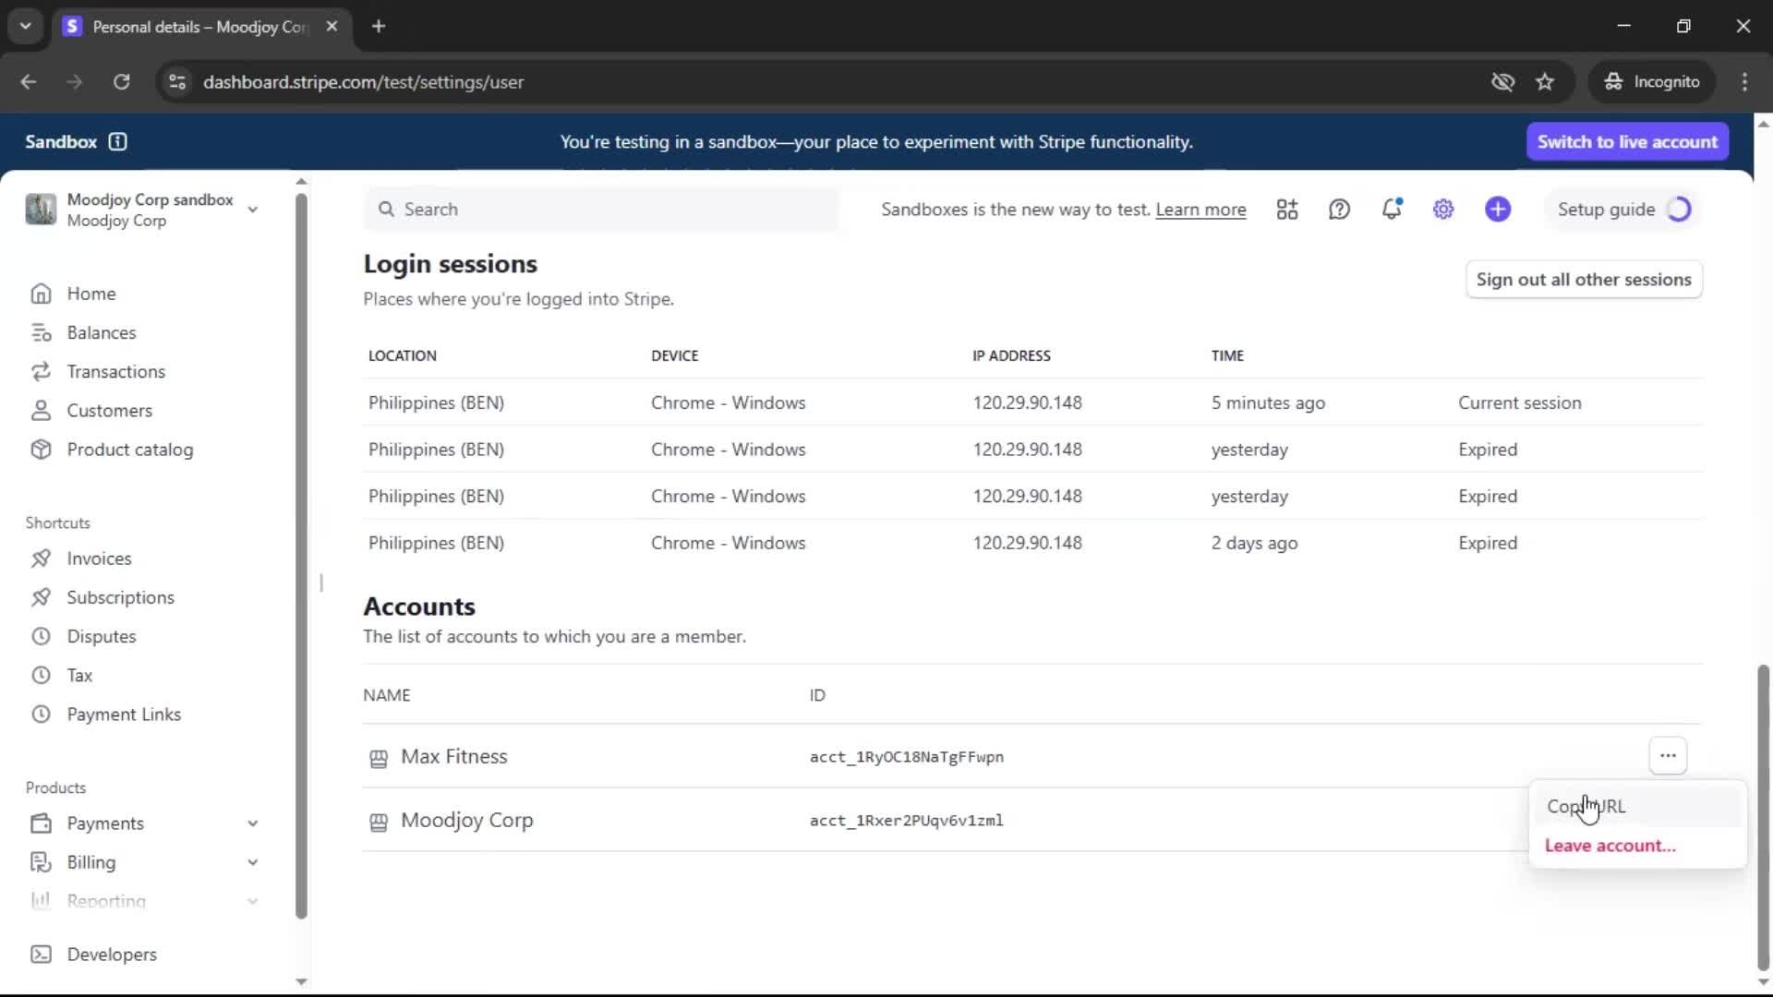Click the Sandbox info icon
The height and width of the screenshot is (997, 1773).
tap(117, 141)
